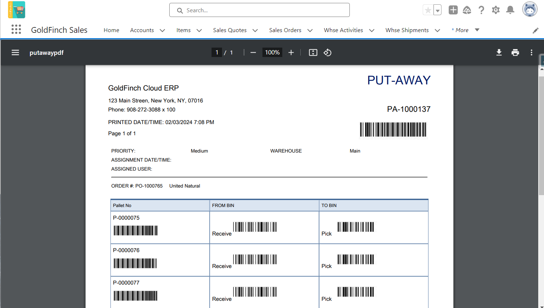Click the PUT-AWAY title
Screen dimensions: 544x308
point(399,80)
